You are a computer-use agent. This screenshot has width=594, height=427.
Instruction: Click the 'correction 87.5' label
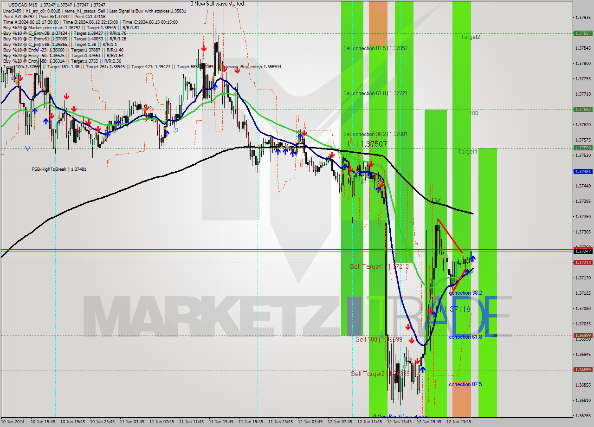465,384
